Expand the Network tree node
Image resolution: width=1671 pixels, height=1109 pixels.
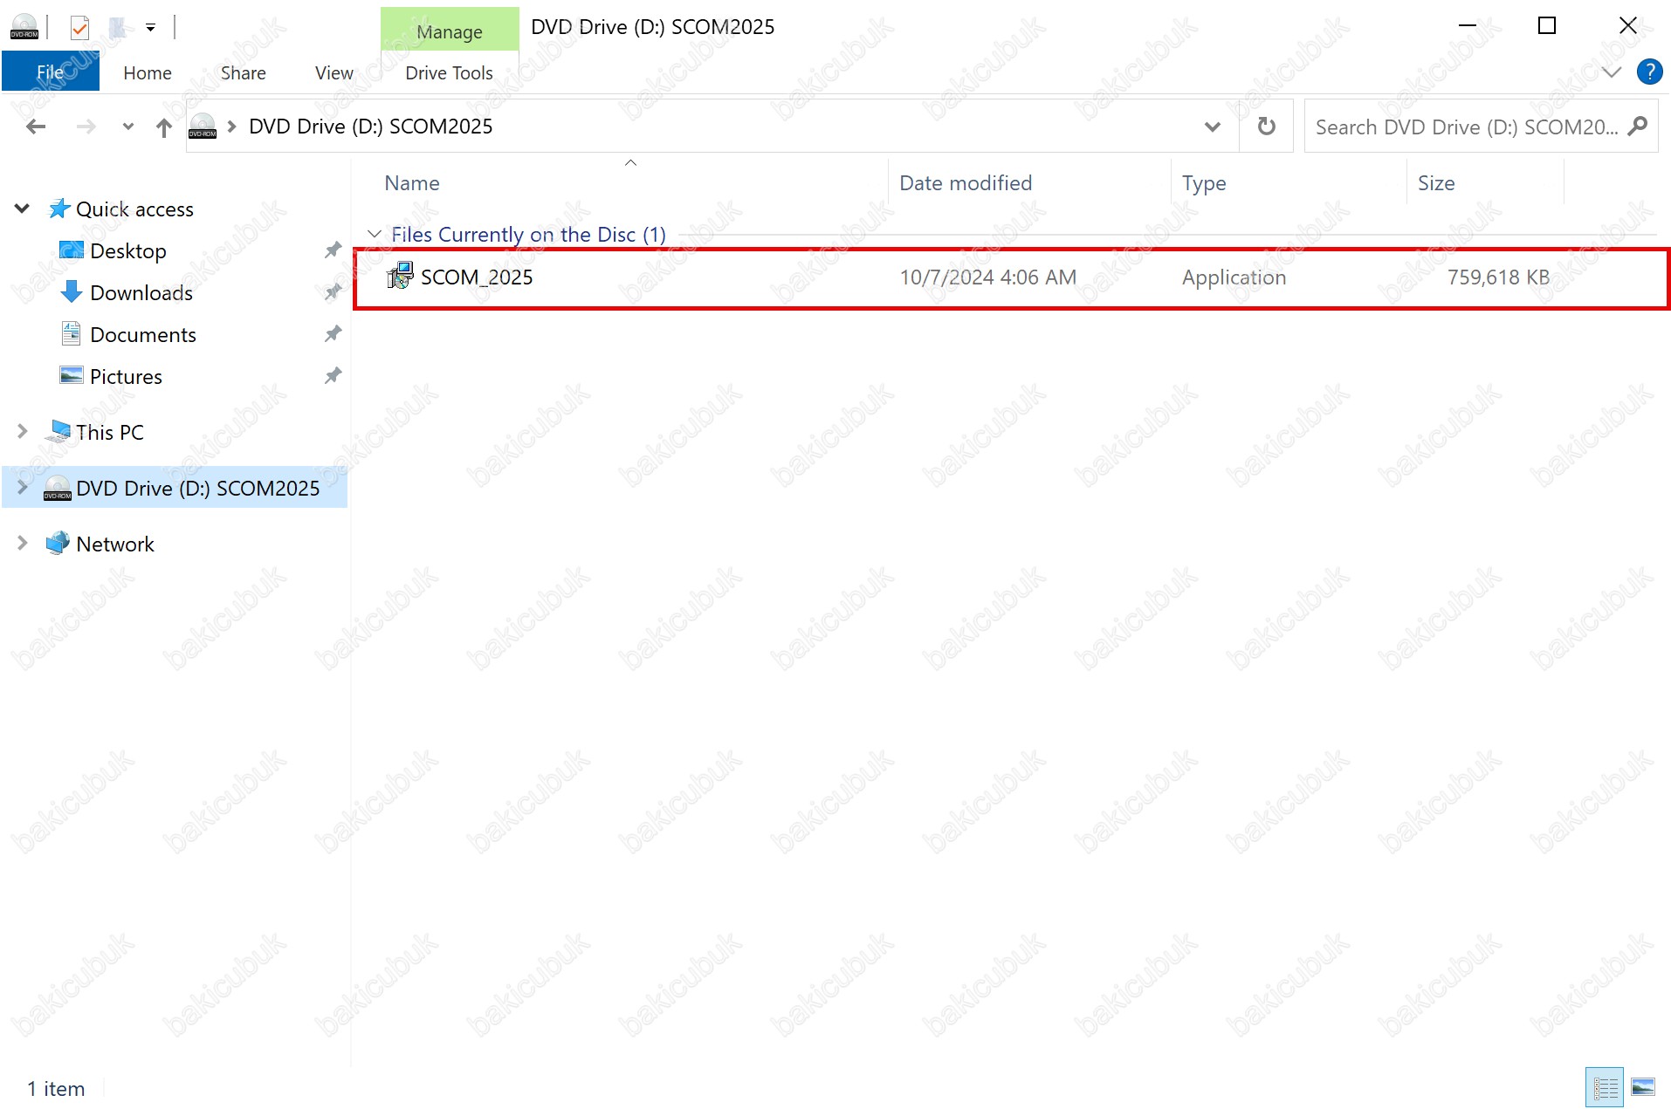tap(23, 543)
